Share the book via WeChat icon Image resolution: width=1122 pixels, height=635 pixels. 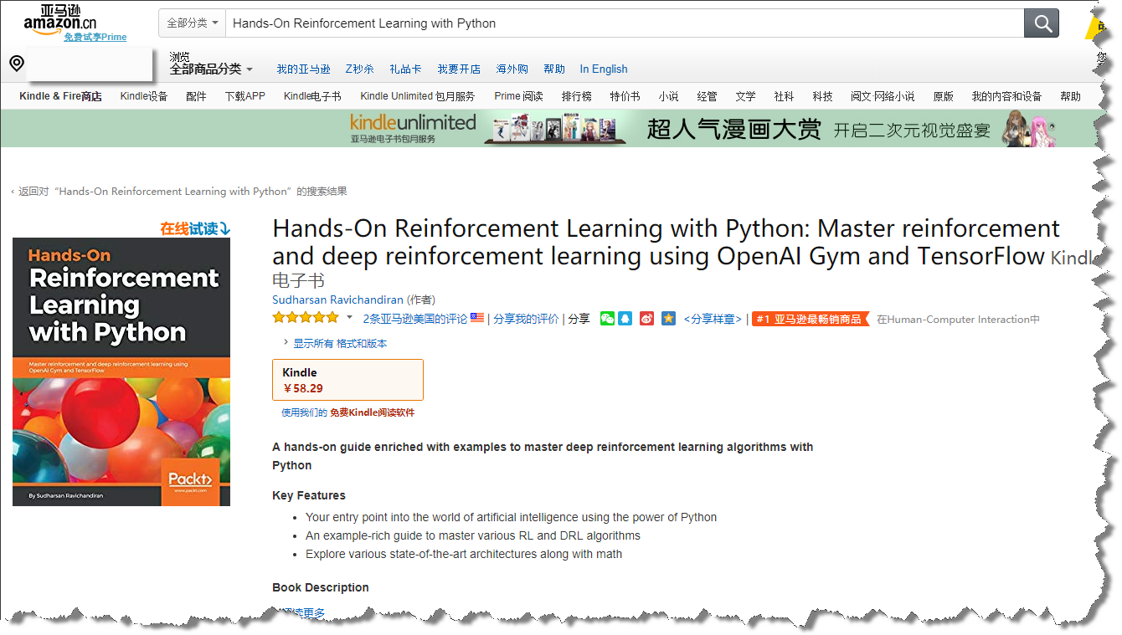(x=607, y=318)
